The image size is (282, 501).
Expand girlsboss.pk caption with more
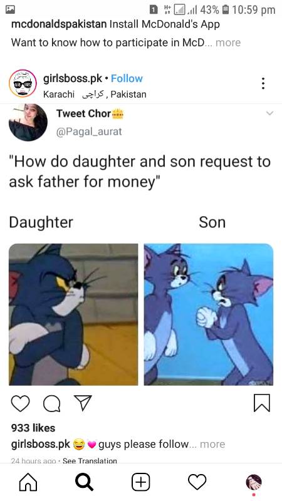(x=212, y=444)
